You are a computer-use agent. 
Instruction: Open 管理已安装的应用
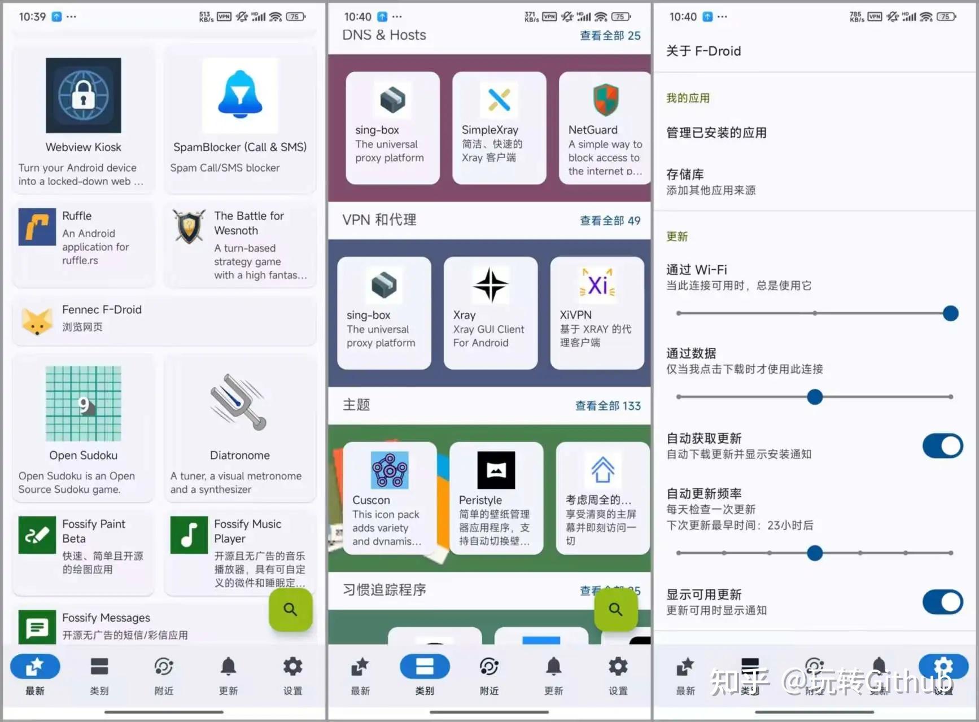point(815,133)
